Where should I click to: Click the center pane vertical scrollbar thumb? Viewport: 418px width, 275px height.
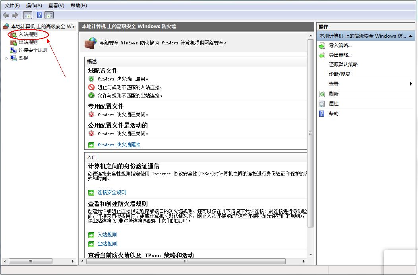(x=310, y=133)
